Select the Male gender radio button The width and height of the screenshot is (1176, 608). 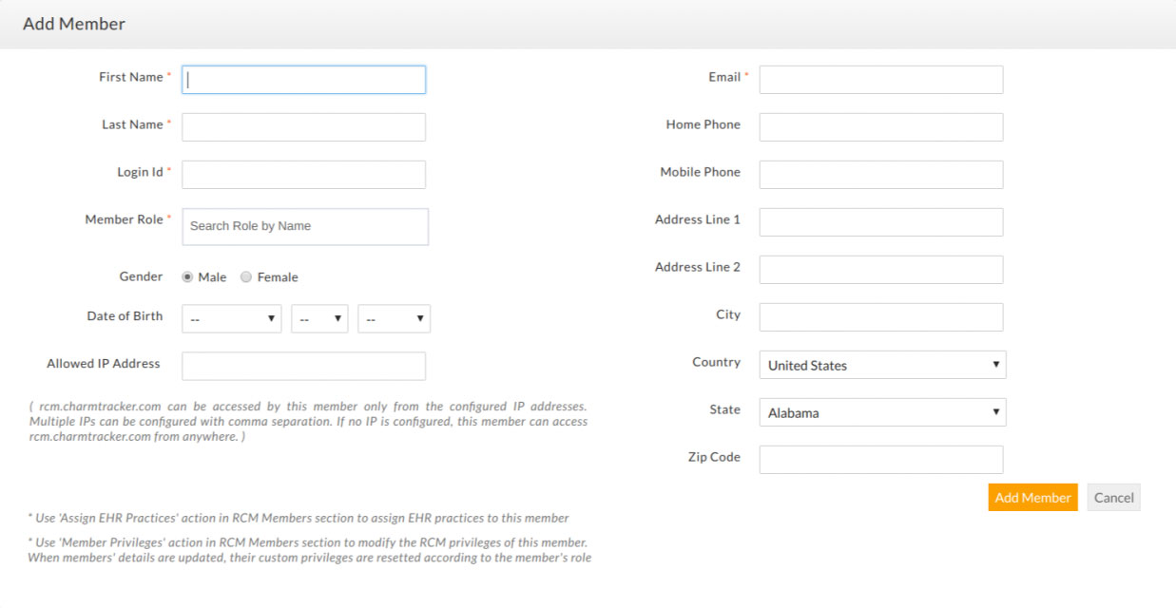click(187, 277)
